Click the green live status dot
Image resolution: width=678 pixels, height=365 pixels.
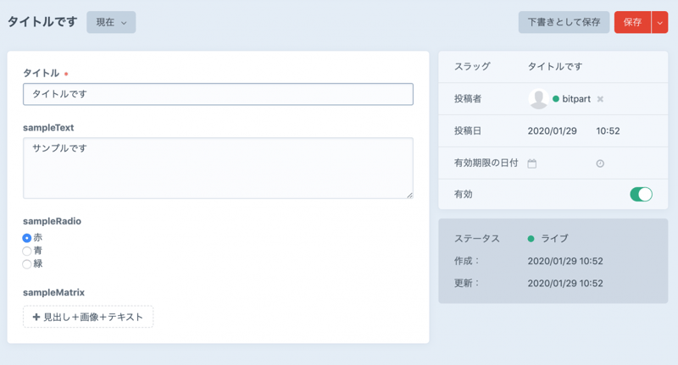tap(531, 239)
